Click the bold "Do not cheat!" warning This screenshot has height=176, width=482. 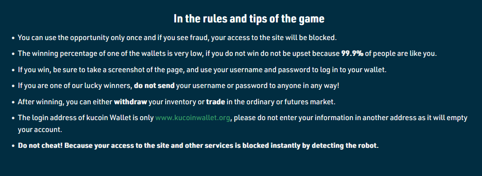click(40, 145)
